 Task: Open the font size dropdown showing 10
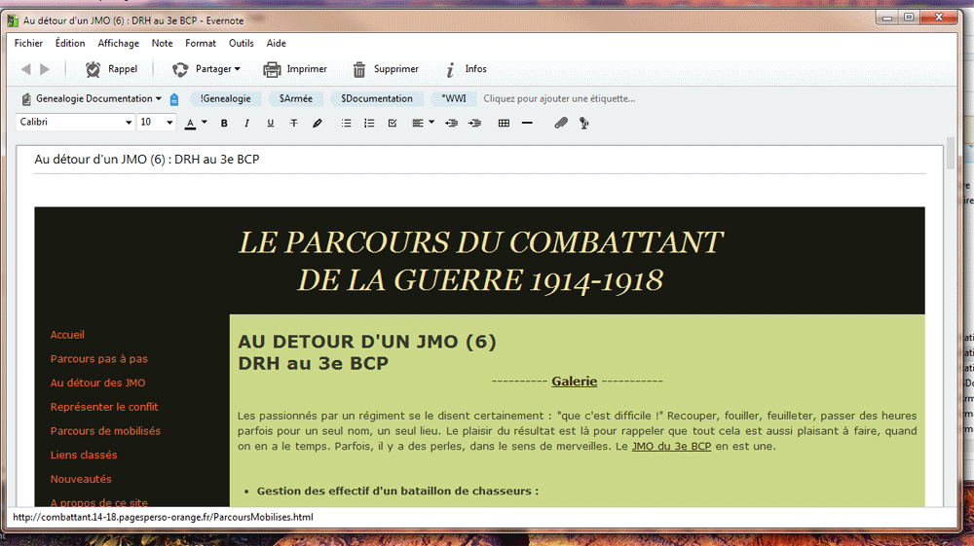coord(156,123)
